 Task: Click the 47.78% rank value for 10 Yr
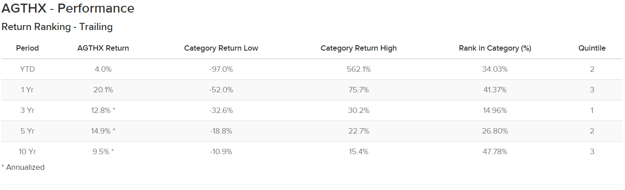coord(495,151)
